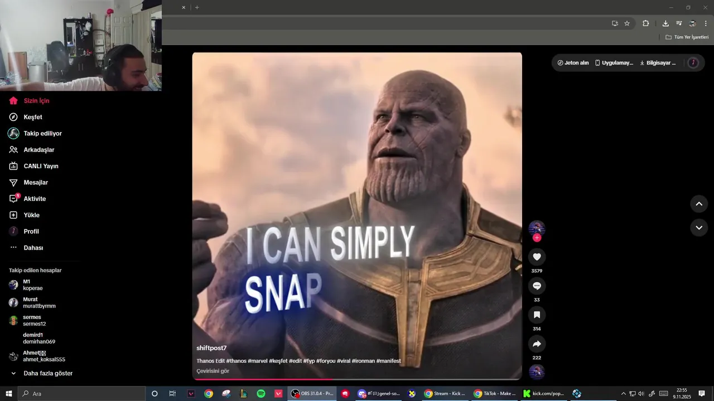
Task: Click the Bilgisayar... desktop download button
Action: (x=658, y=63)
